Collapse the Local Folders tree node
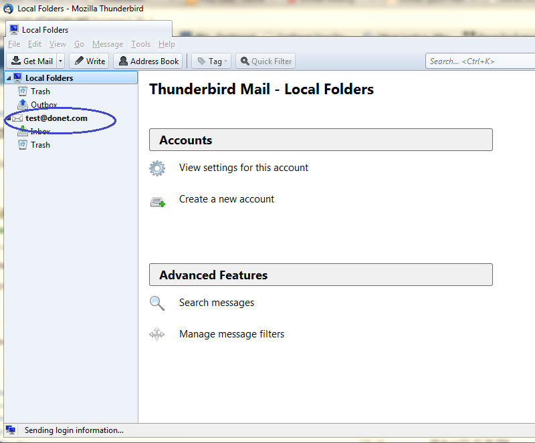Image resolution: width=535 pixels, height=443 pixels. click(9, 78)
